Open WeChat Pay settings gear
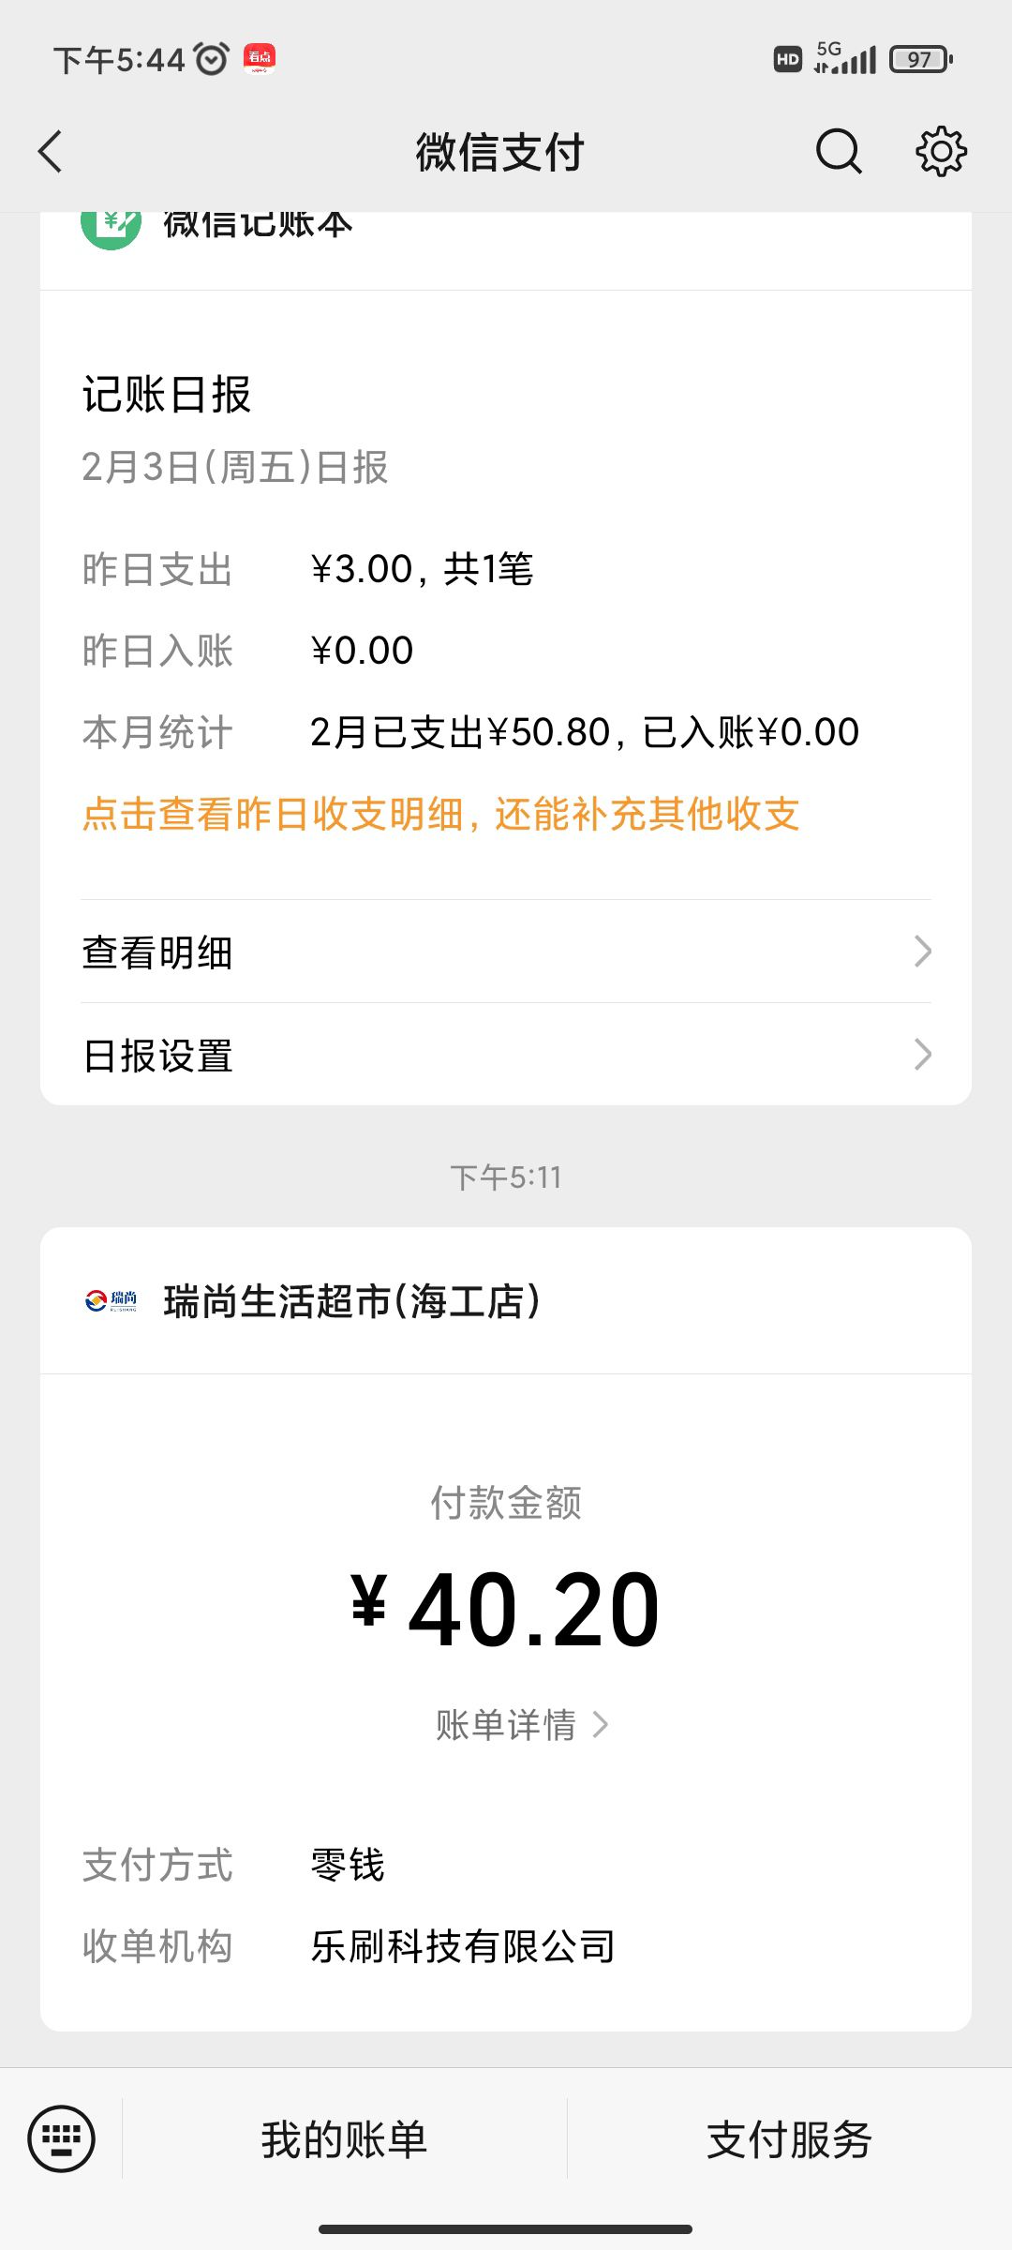1012x2250 pixels. 941,152
